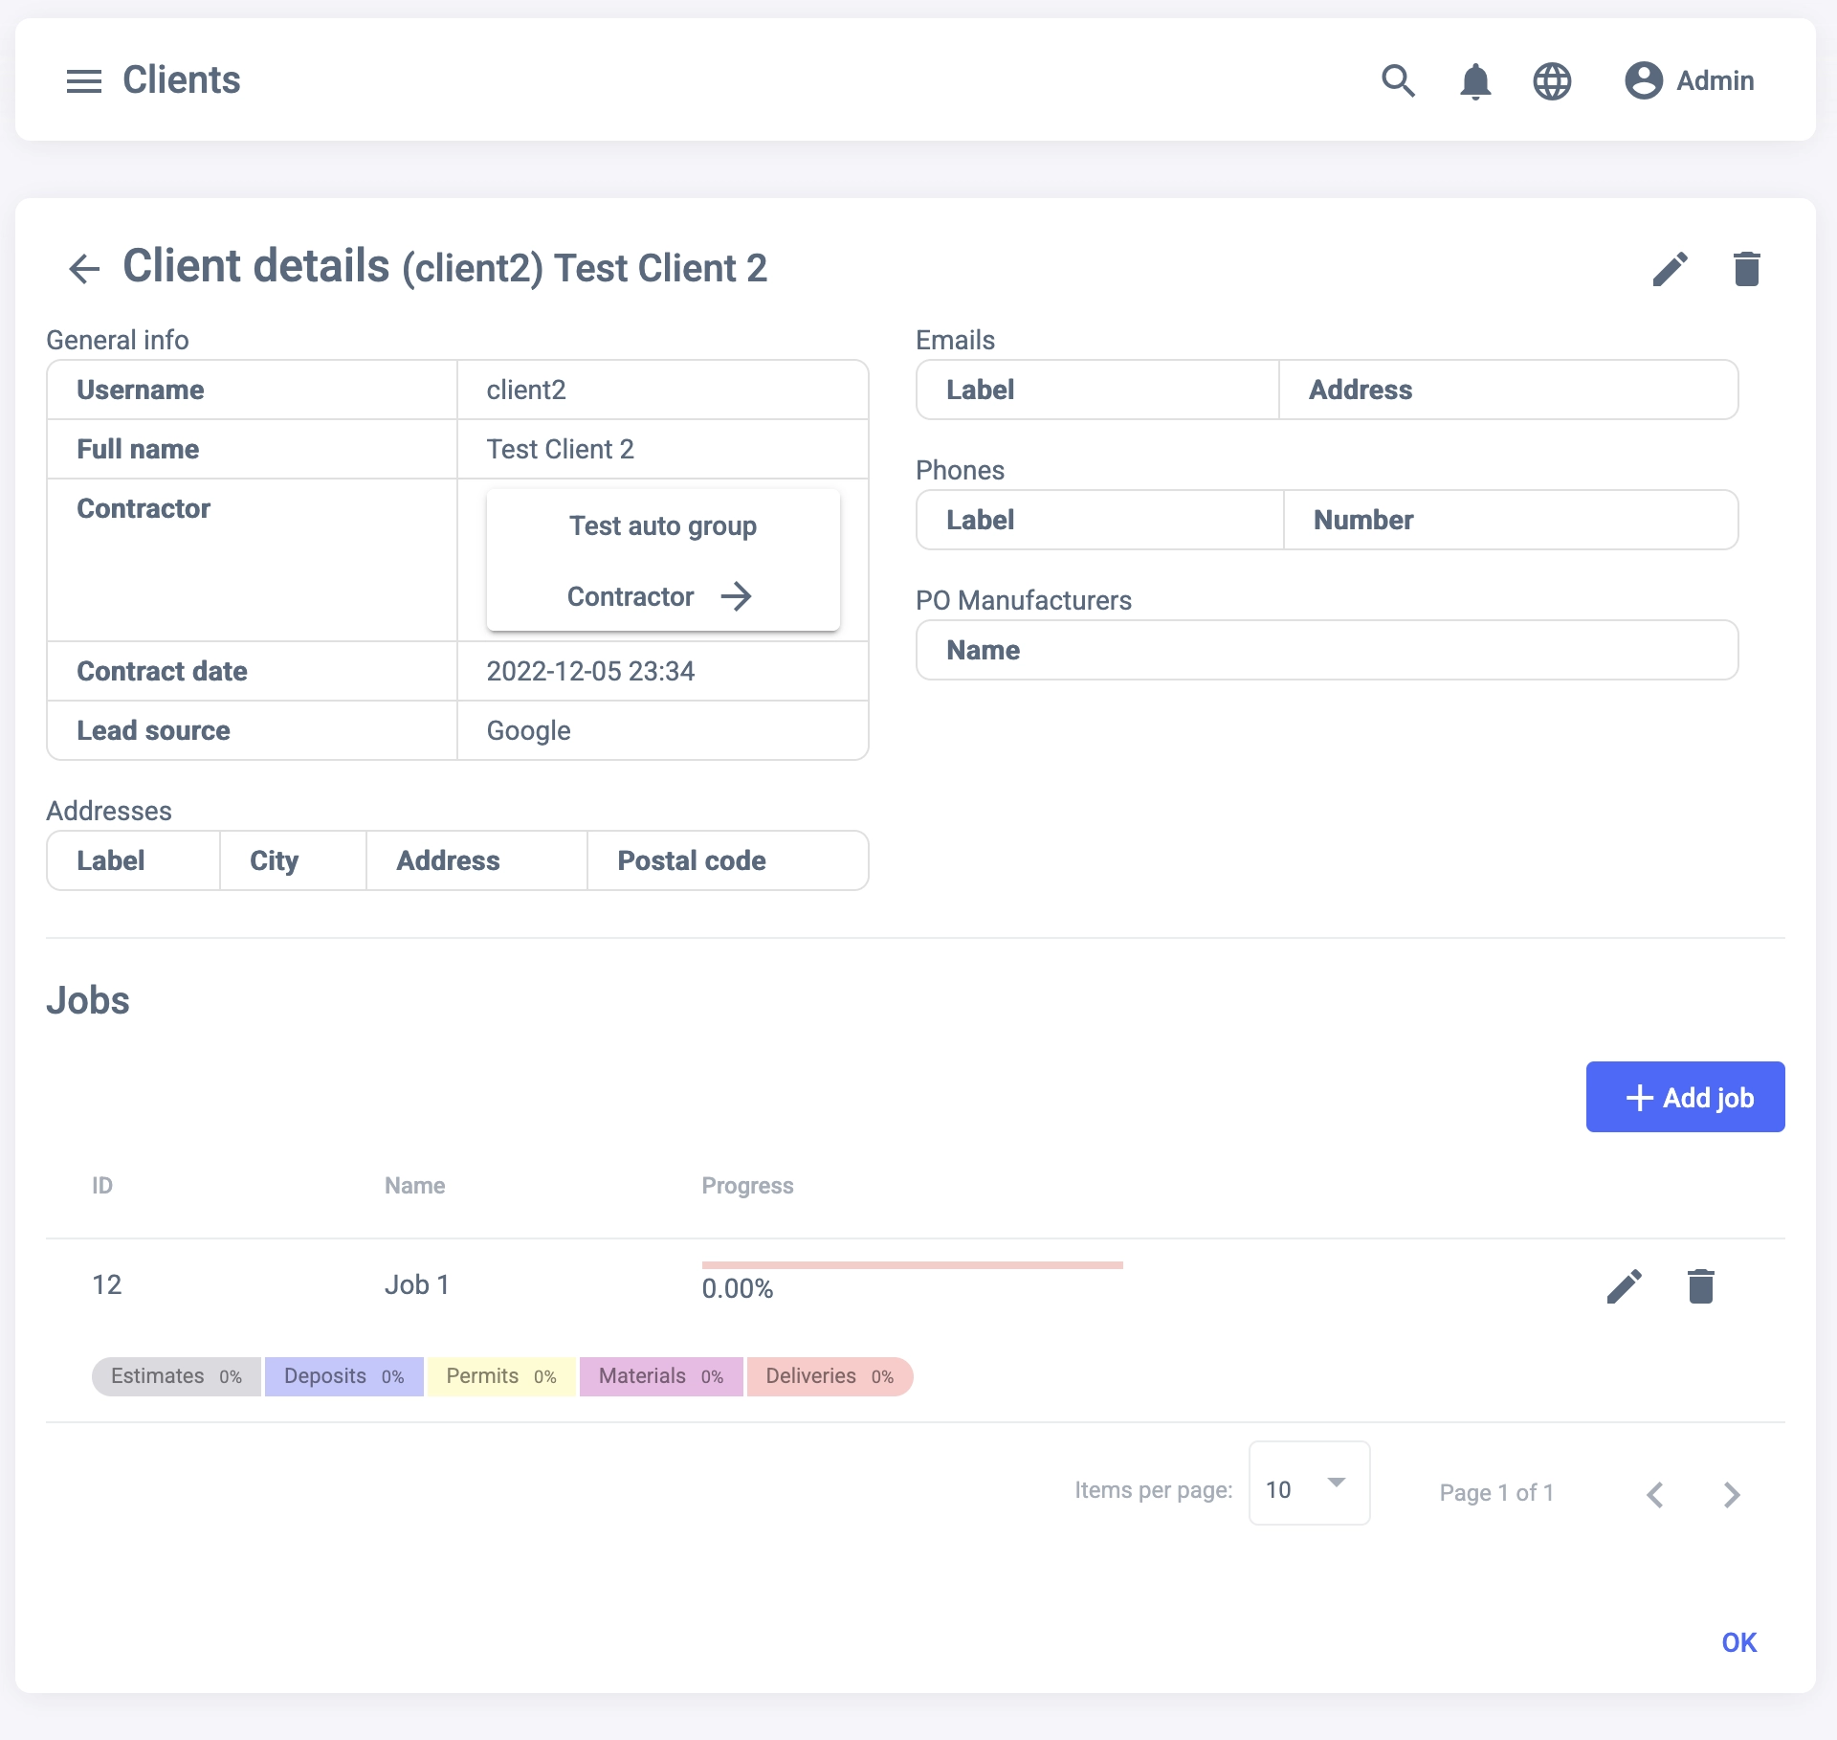Open the Contractor link arrow

coord(736,596)
